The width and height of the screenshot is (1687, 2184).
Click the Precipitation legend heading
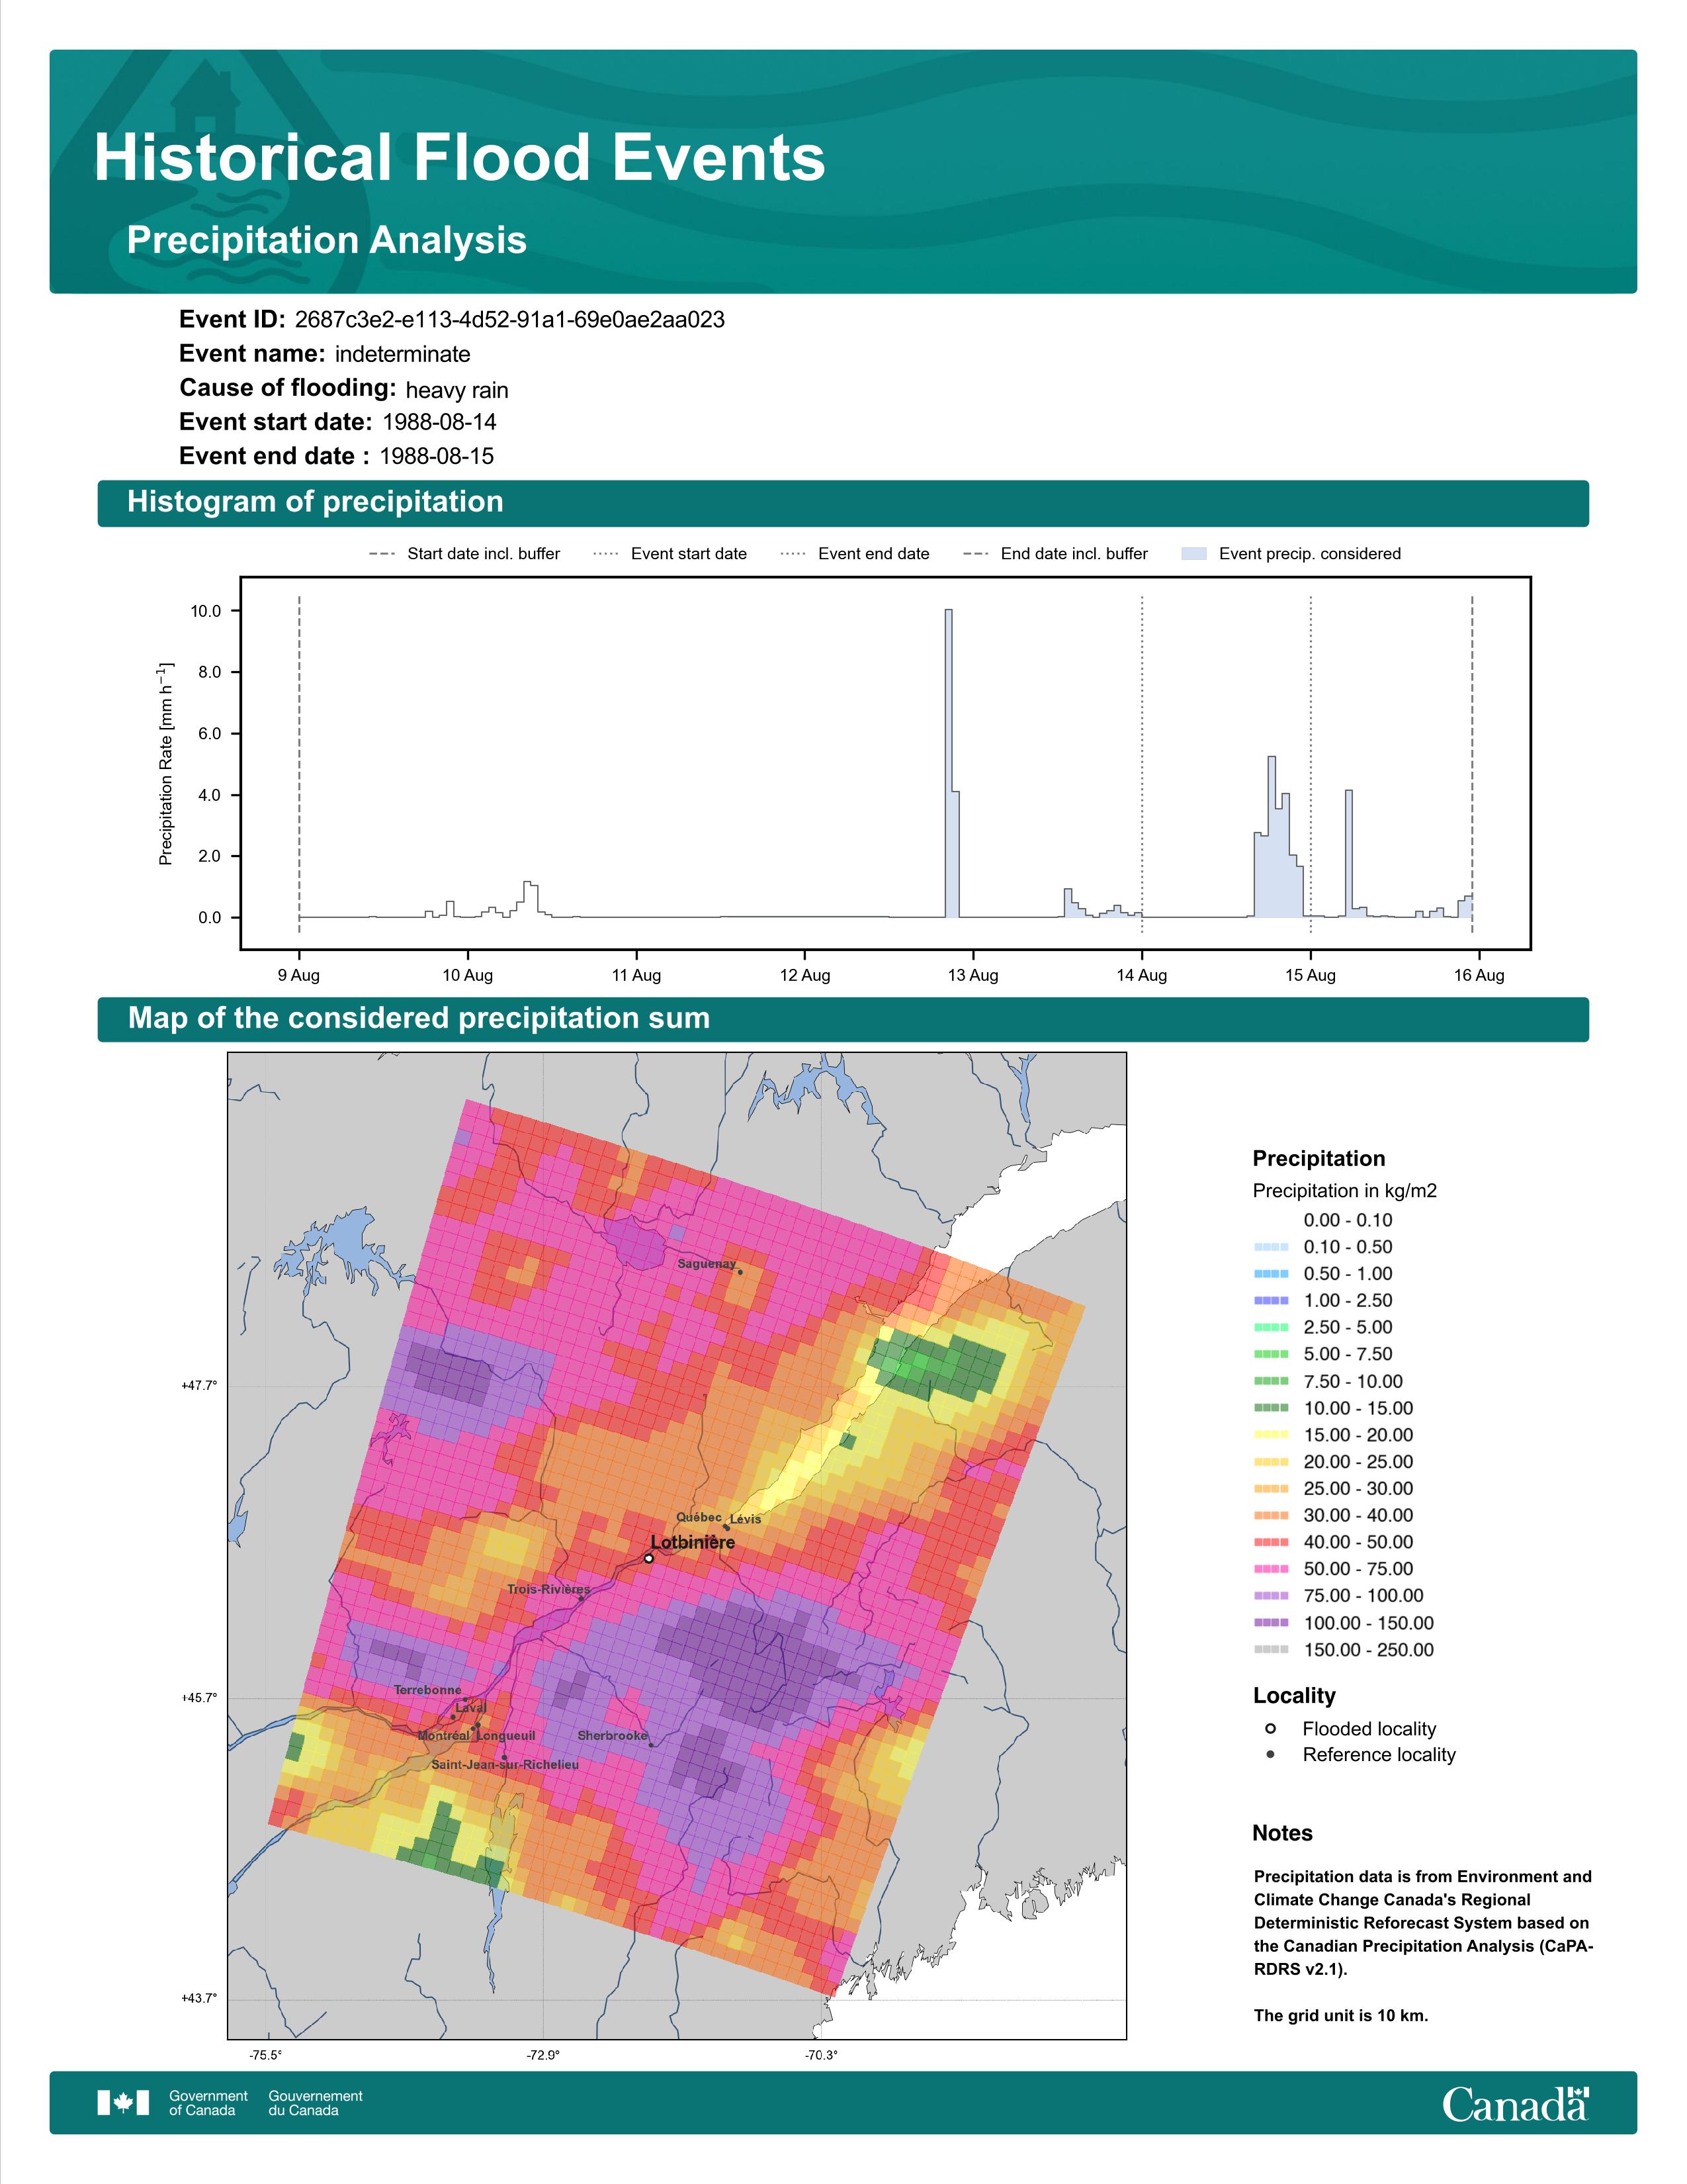coord(1319,1159)
